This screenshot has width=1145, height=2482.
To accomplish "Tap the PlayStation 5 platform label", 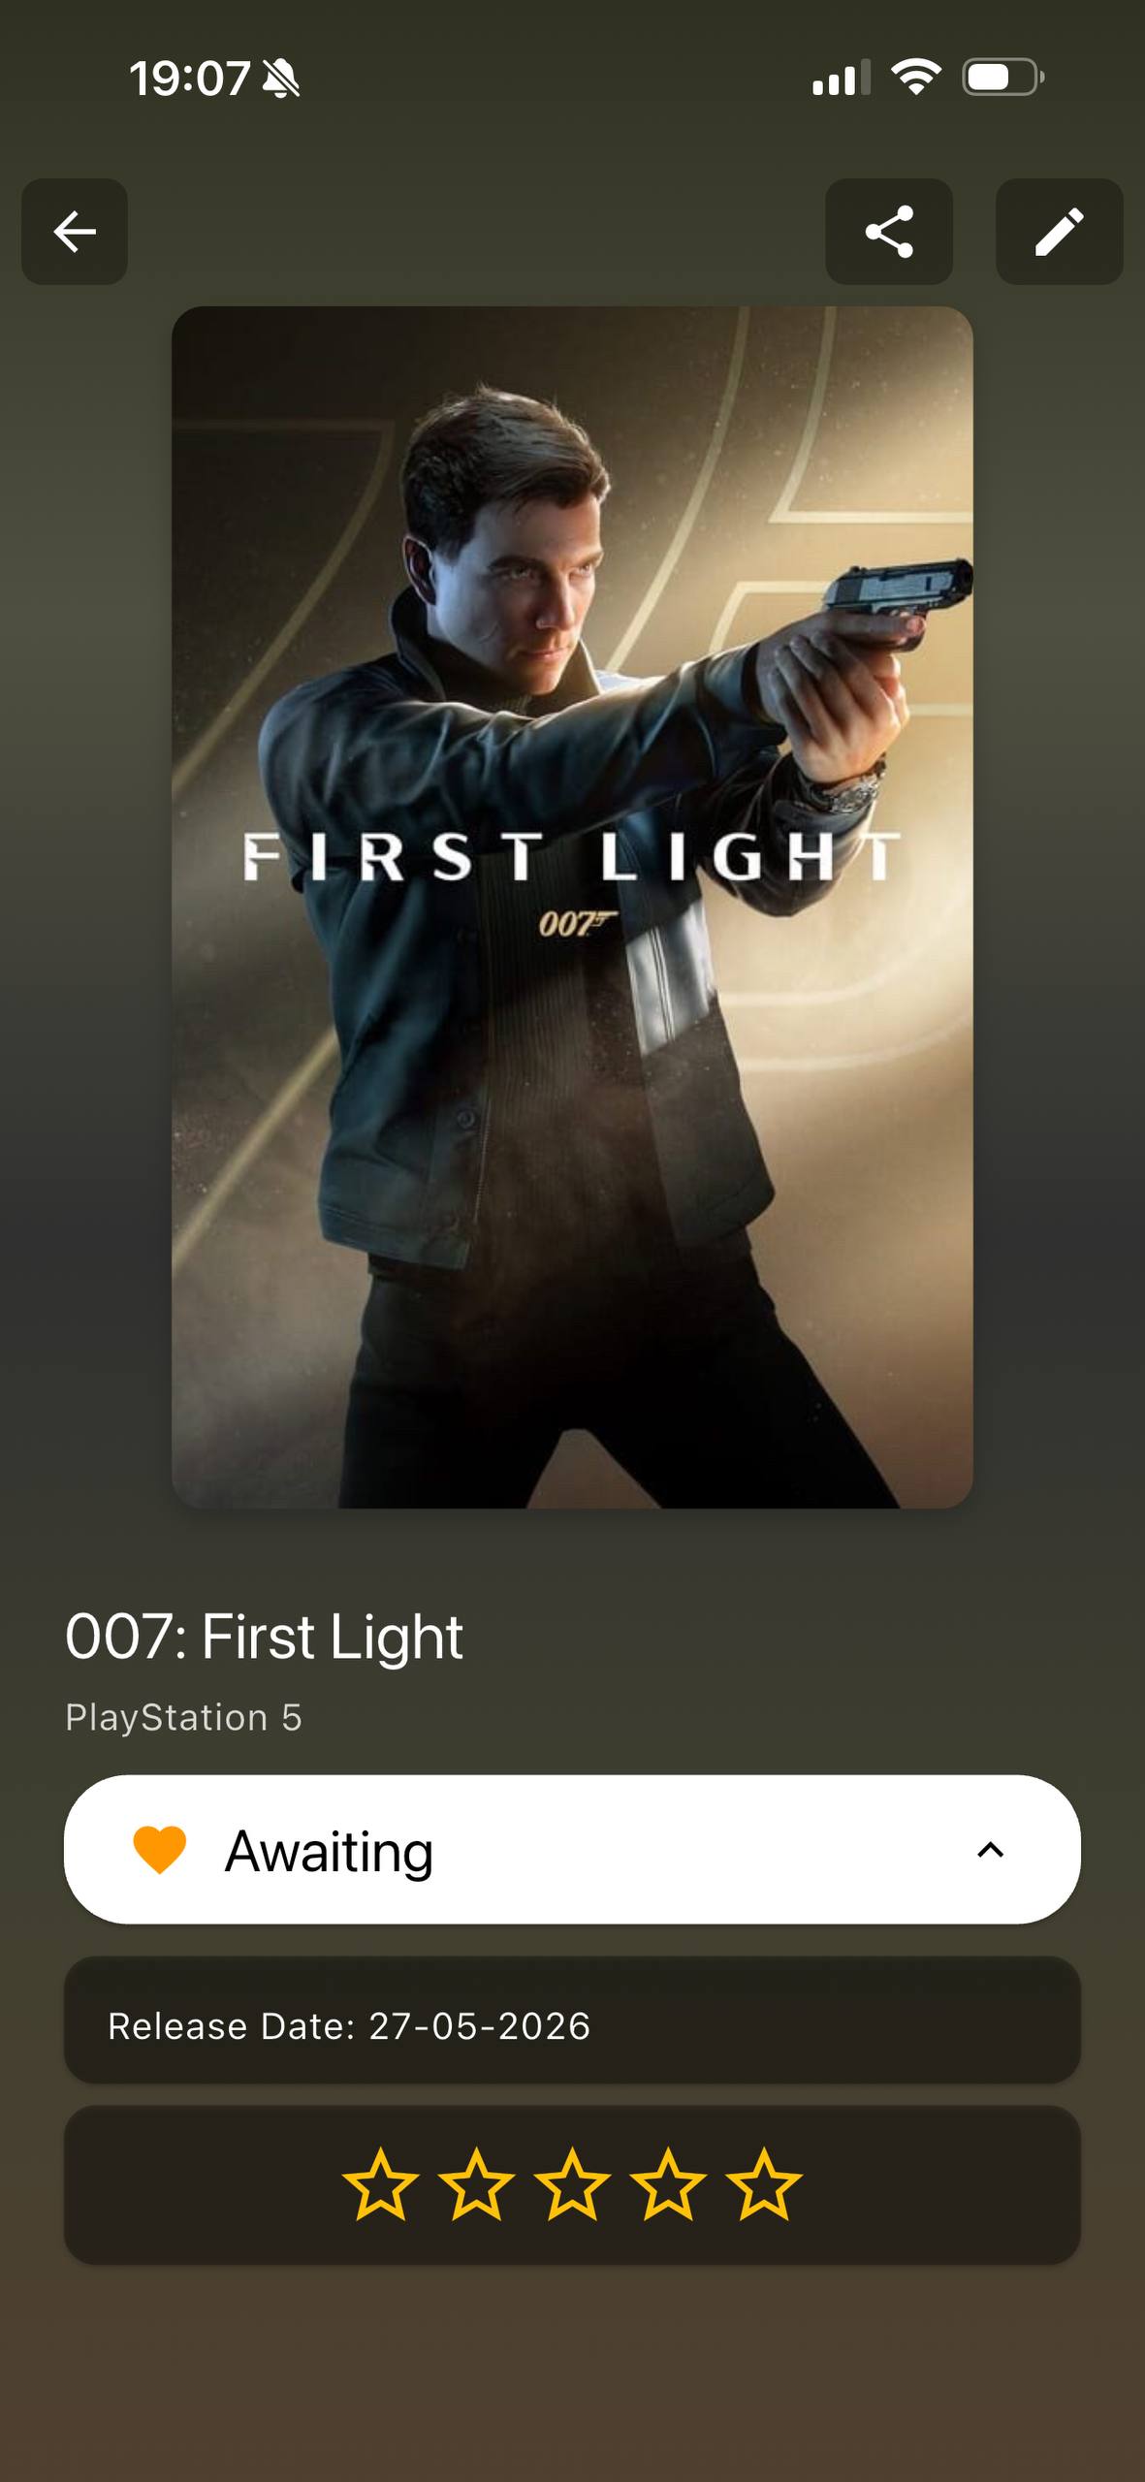I will point(183,1718).
